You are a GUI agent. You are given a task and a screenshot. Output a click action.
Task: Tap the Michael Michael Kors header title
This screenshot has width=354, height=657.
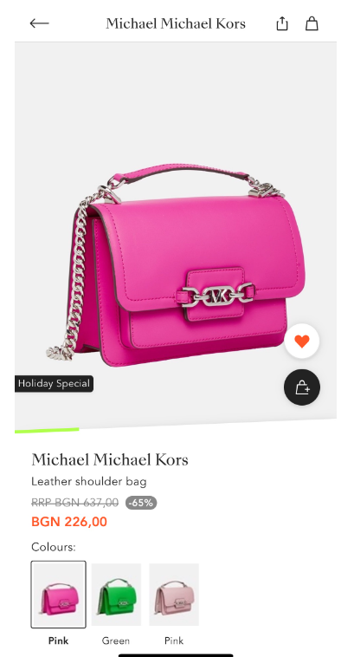coord(176,23)
